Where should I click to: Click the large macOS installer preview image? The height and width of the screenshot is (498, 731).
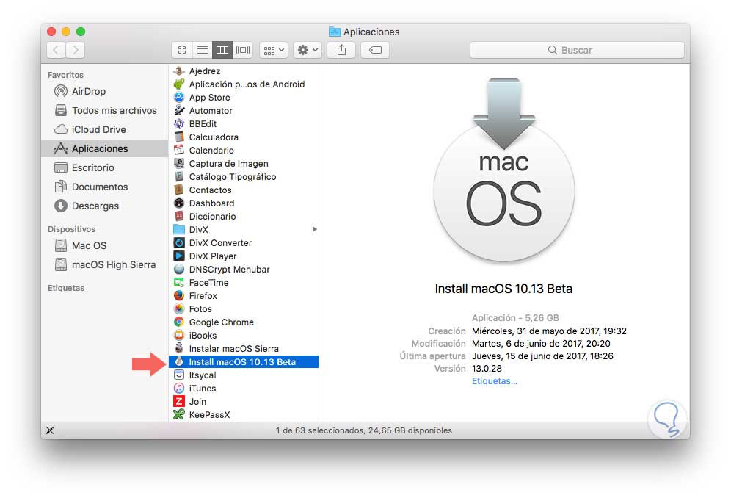pyautogui.click(x=504, y=170)
